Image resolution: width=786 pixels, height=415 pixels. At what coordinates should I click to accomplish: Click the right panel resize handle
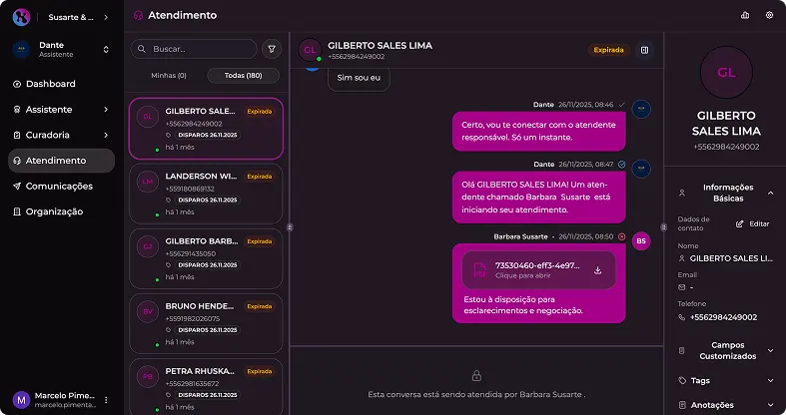point(664,227)
